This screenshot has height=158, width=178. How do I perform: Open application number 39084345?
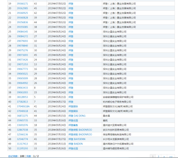click(22, 32)
